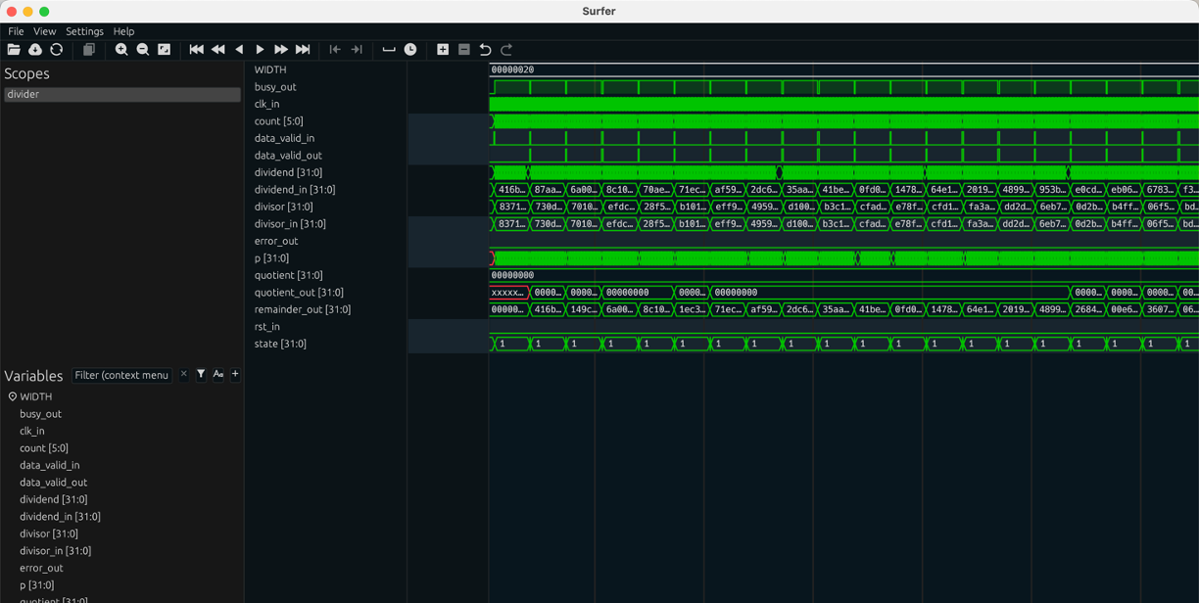Click the add divider plus toolbar icon
This screenshot has width=1199, height=603.
[x=443, y=50]
